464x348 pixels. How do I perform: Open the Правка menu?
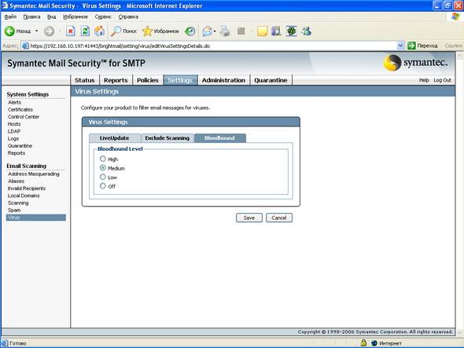pos(31,16)
